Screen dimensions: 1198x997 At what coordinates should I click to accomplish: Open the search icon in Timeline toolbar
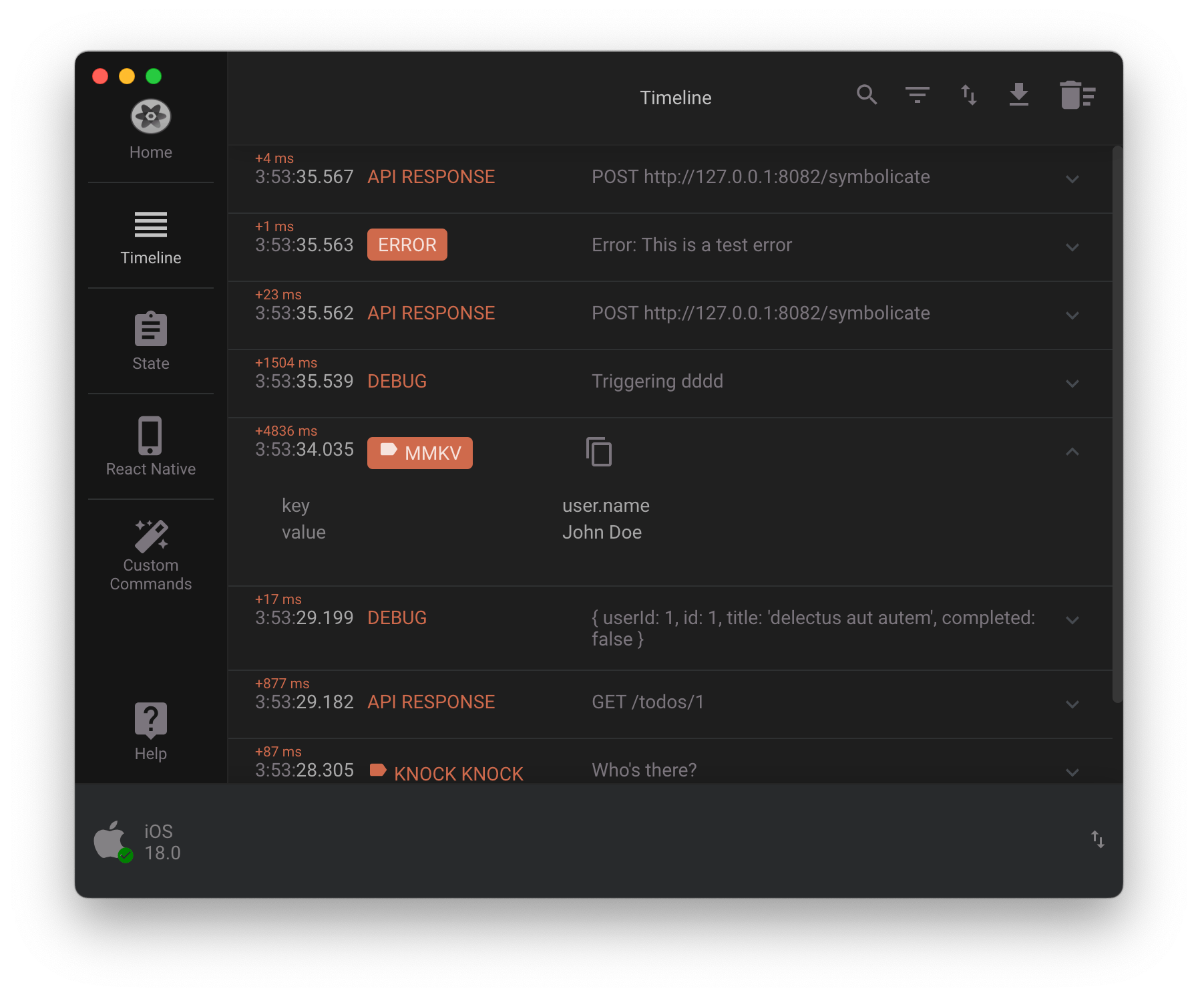click(867, 95)
